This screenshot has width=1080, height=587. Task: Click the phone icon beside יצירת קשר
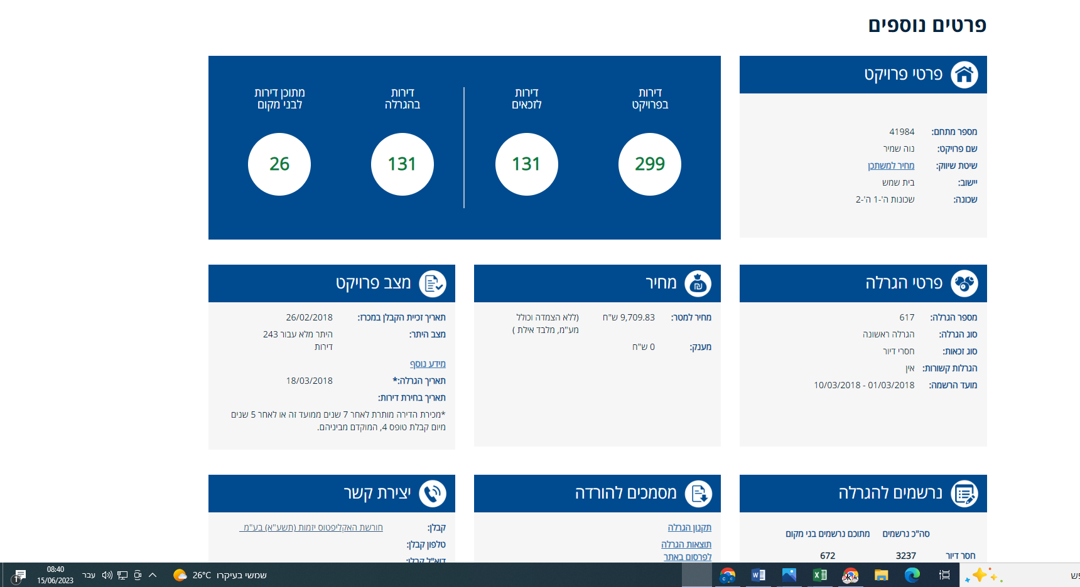(x=433, y=494)
